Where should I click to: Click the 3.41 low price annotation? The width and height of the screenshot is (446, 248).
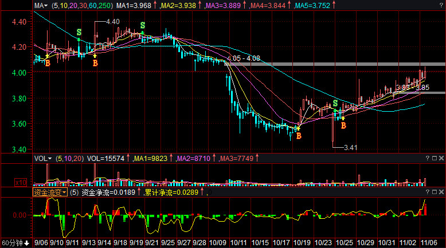[x=350, y=148]
